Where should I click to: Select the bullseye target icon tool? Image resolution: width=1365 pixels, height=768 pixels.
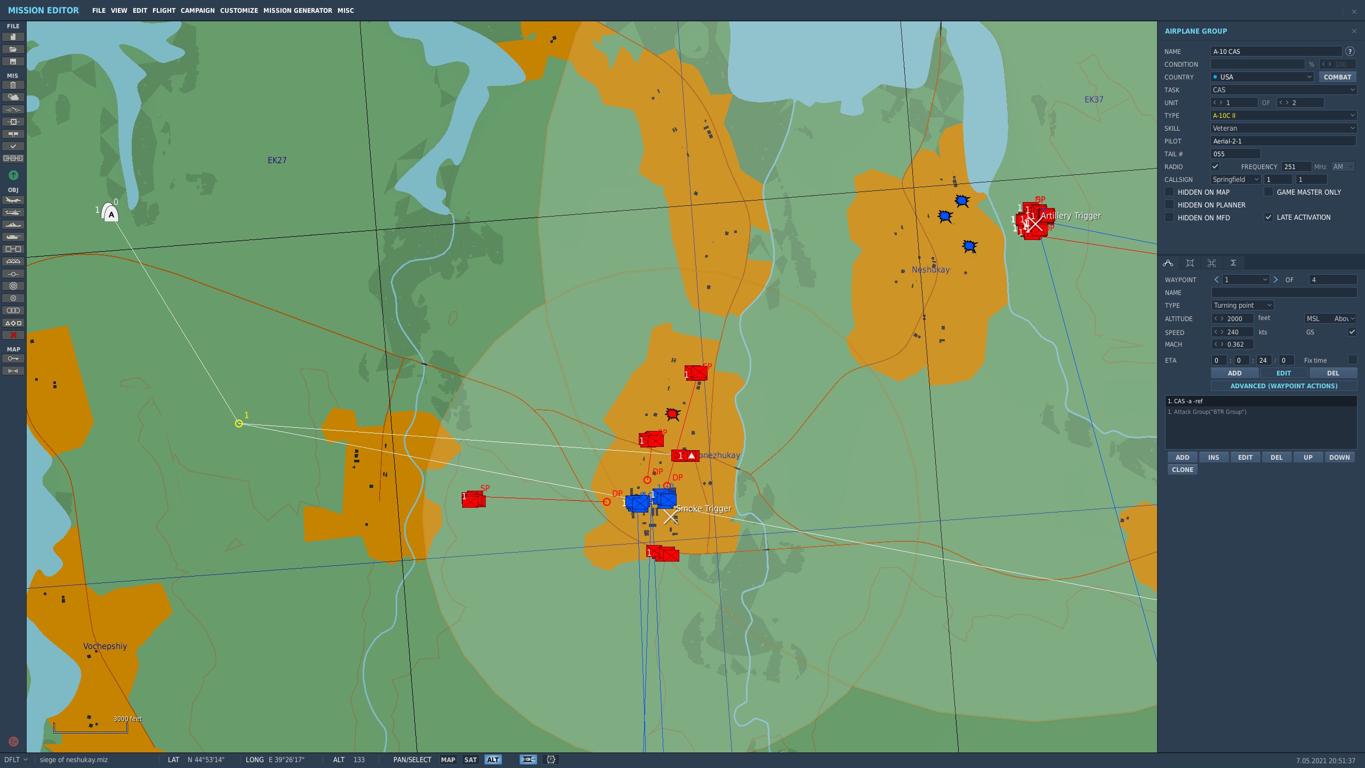coord(13,286)
